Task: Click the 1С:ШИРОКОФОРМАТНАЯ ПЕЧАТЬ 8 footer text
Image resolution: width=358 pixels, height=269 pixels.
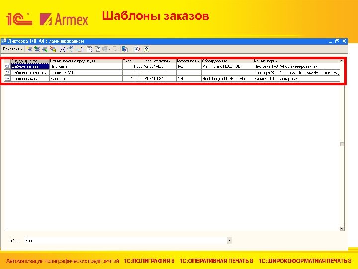Action: point(305,261)
